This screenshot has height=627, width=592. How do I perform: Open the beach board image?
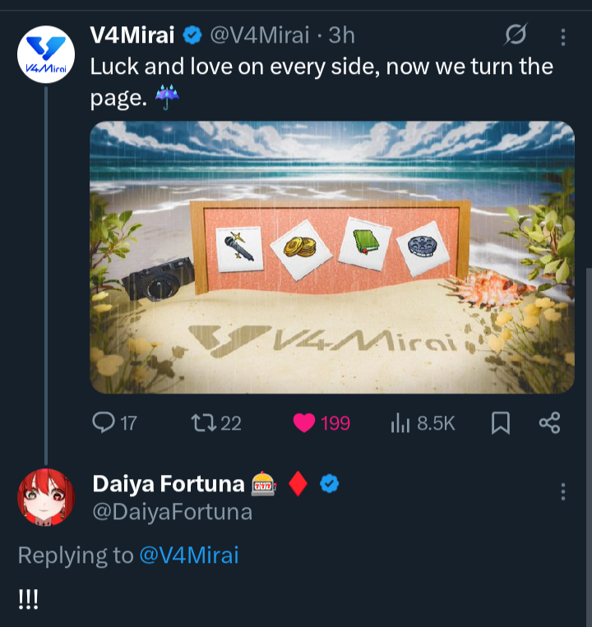point(331,257)
